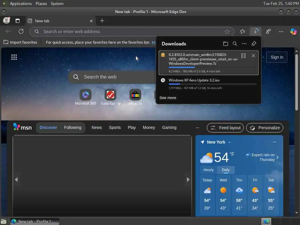Image resolution: width=300 pixels, height=225 pixels.
Task: Click See more in Downloads panel
Action: tap(168, 98)
